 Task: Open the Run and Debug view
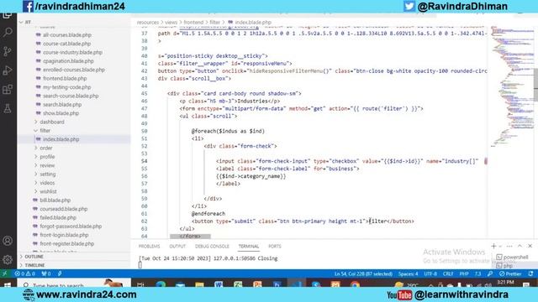[8, 70]
